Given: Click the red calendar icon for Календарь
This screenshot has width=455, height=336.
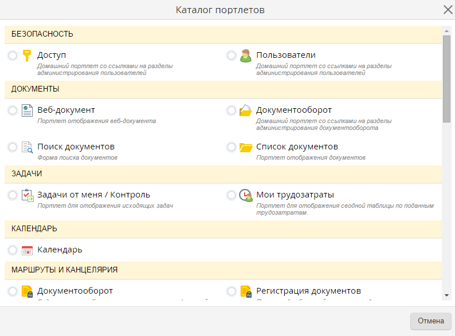Looking at the screenshot, I should point(27,250).
